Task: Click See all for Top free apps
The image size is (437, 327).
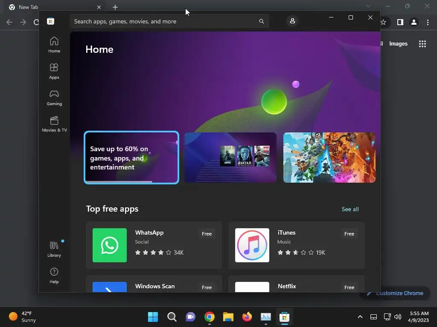Action: coord(350,209)
